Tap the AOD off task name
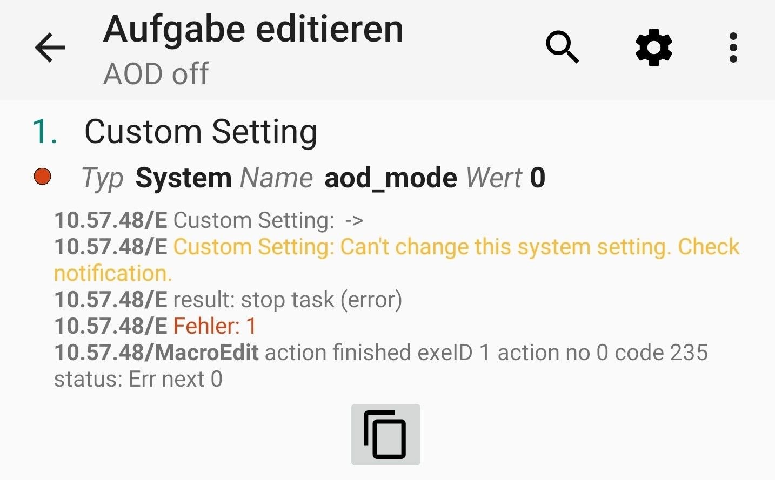Viewport: 775px width, 480px height. pos(156,74)
